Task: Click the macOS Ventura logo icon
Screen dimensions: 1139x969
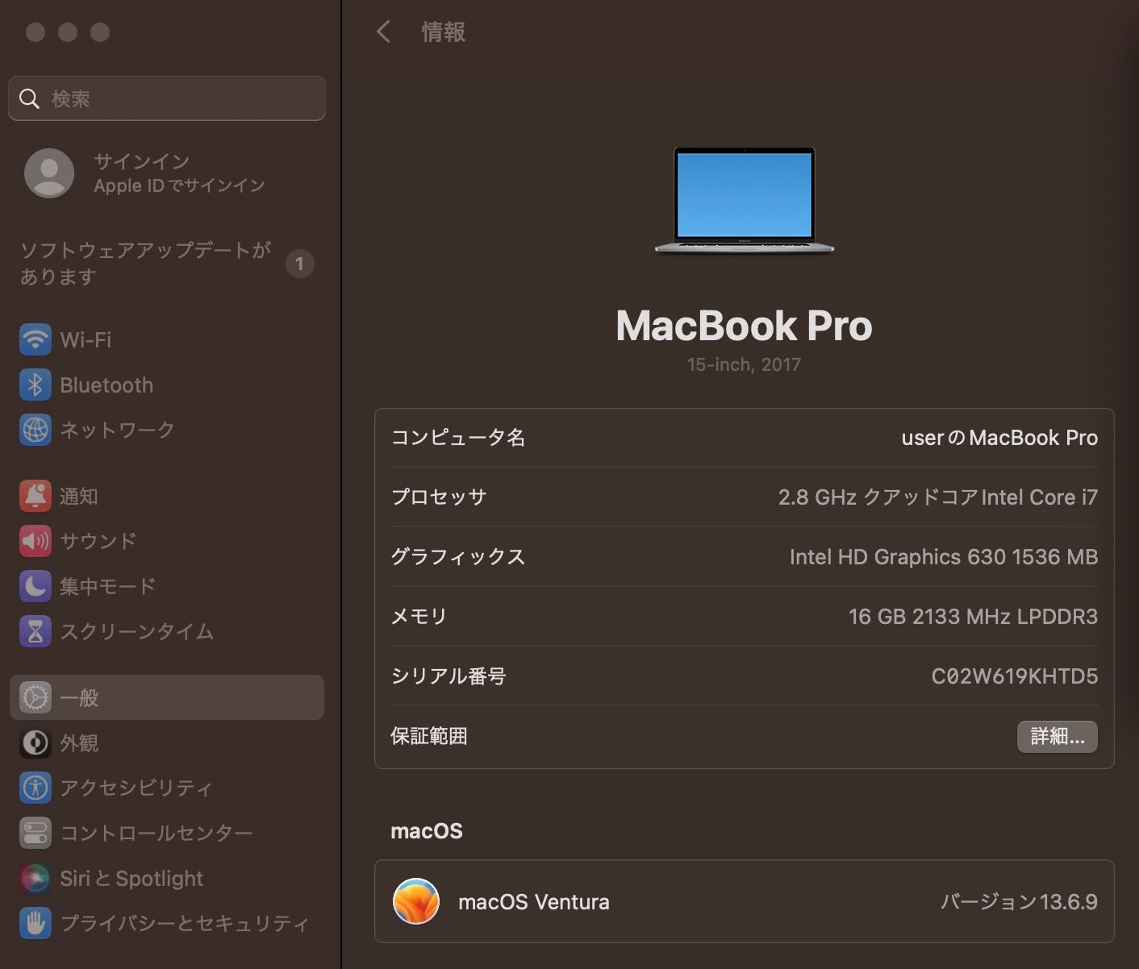Action: click(x=415, y=901)
